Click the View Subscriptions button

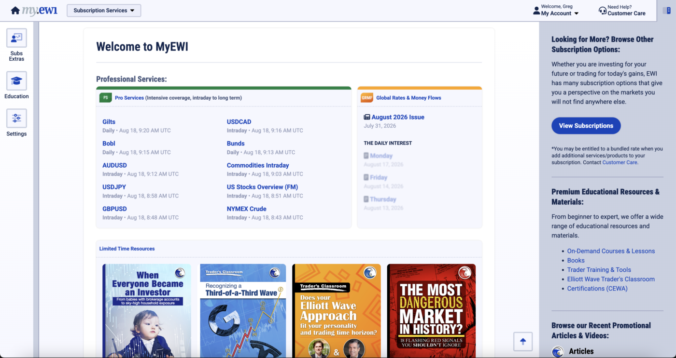tap(586, 126)
